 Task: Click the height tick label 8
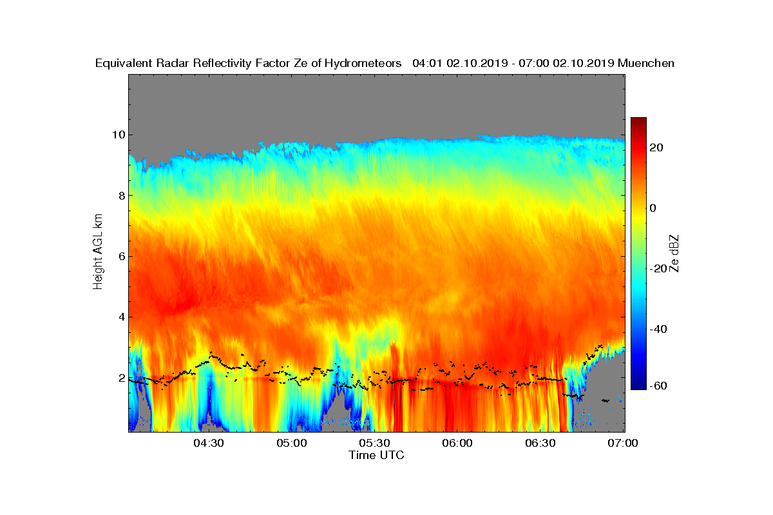click(121, 195)
